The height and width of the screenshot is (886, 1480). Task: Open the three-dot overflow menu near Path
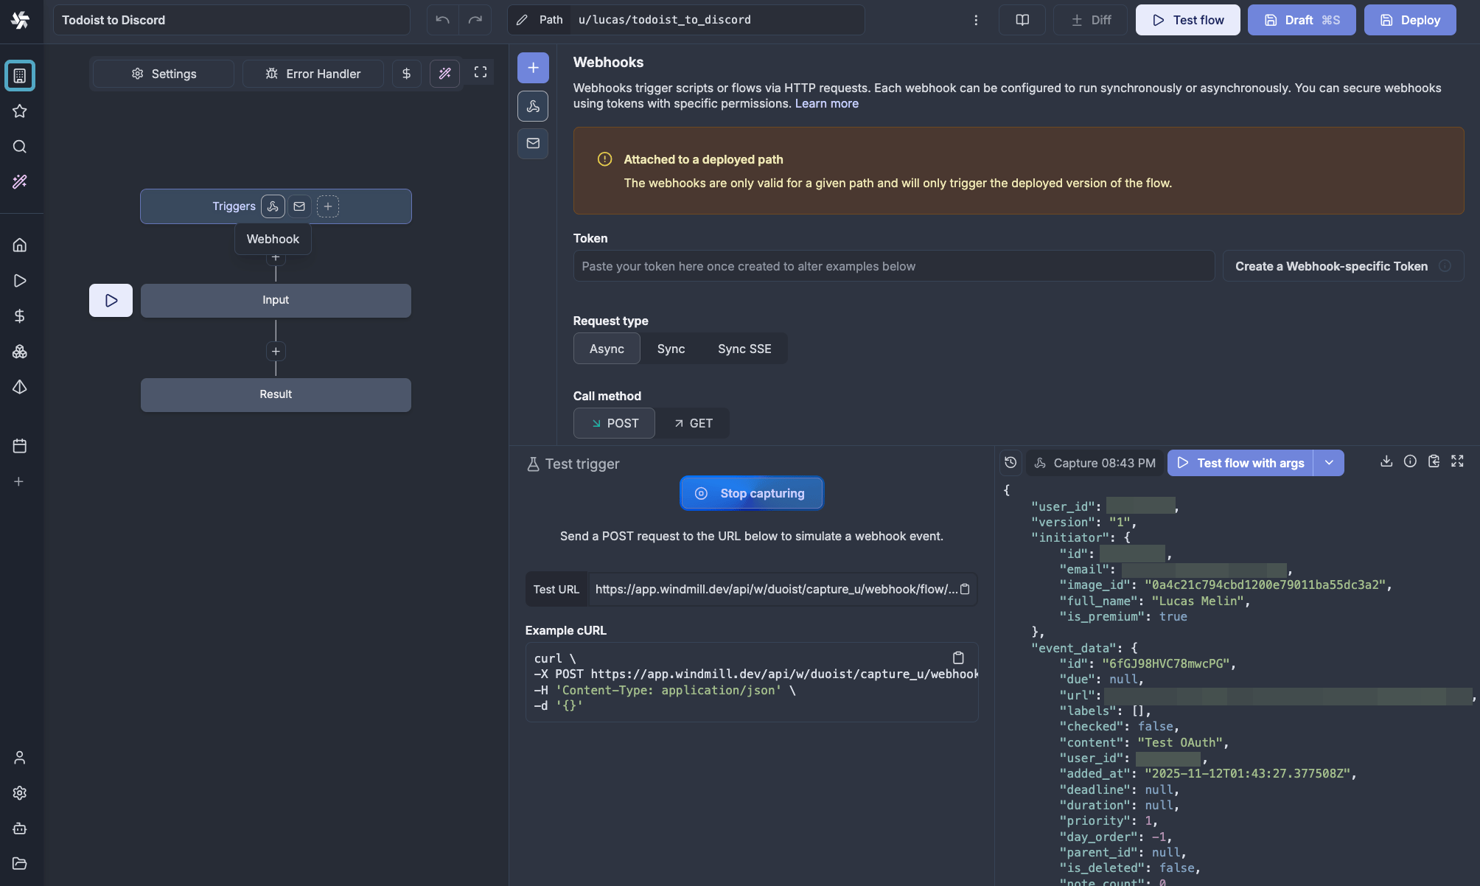pos(976,20)
